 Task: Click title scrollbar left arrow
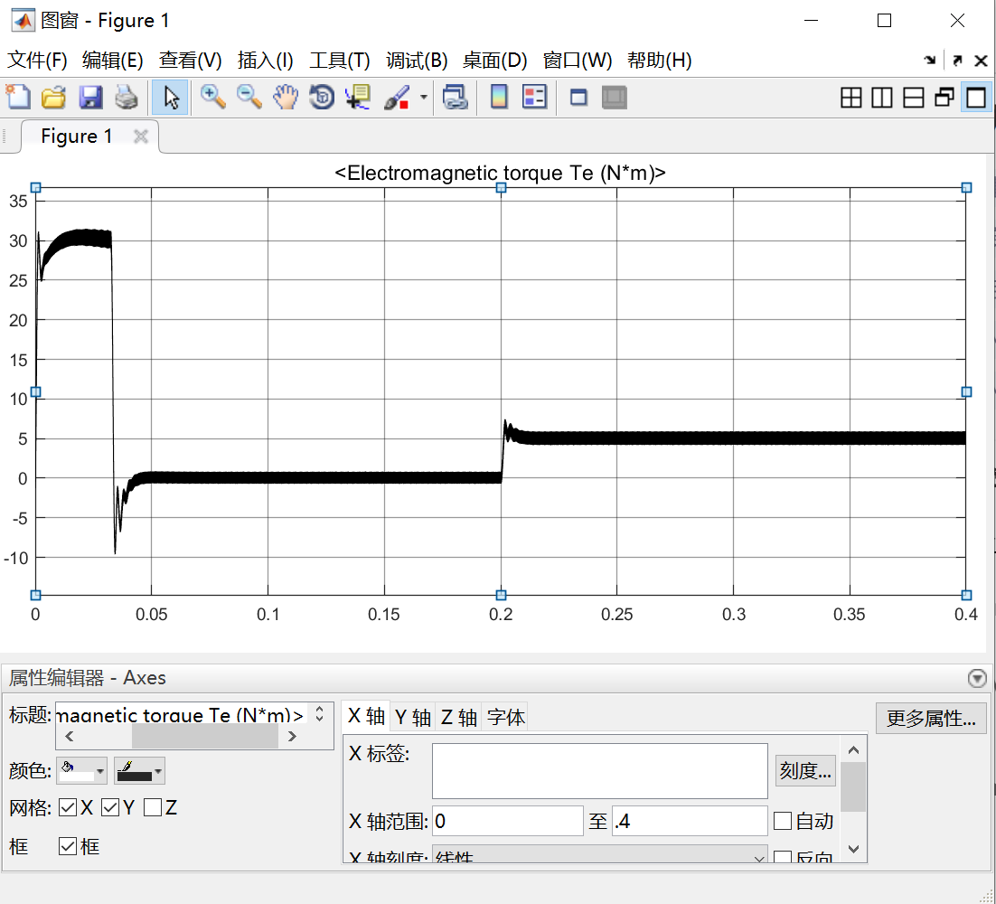(70, 737)
